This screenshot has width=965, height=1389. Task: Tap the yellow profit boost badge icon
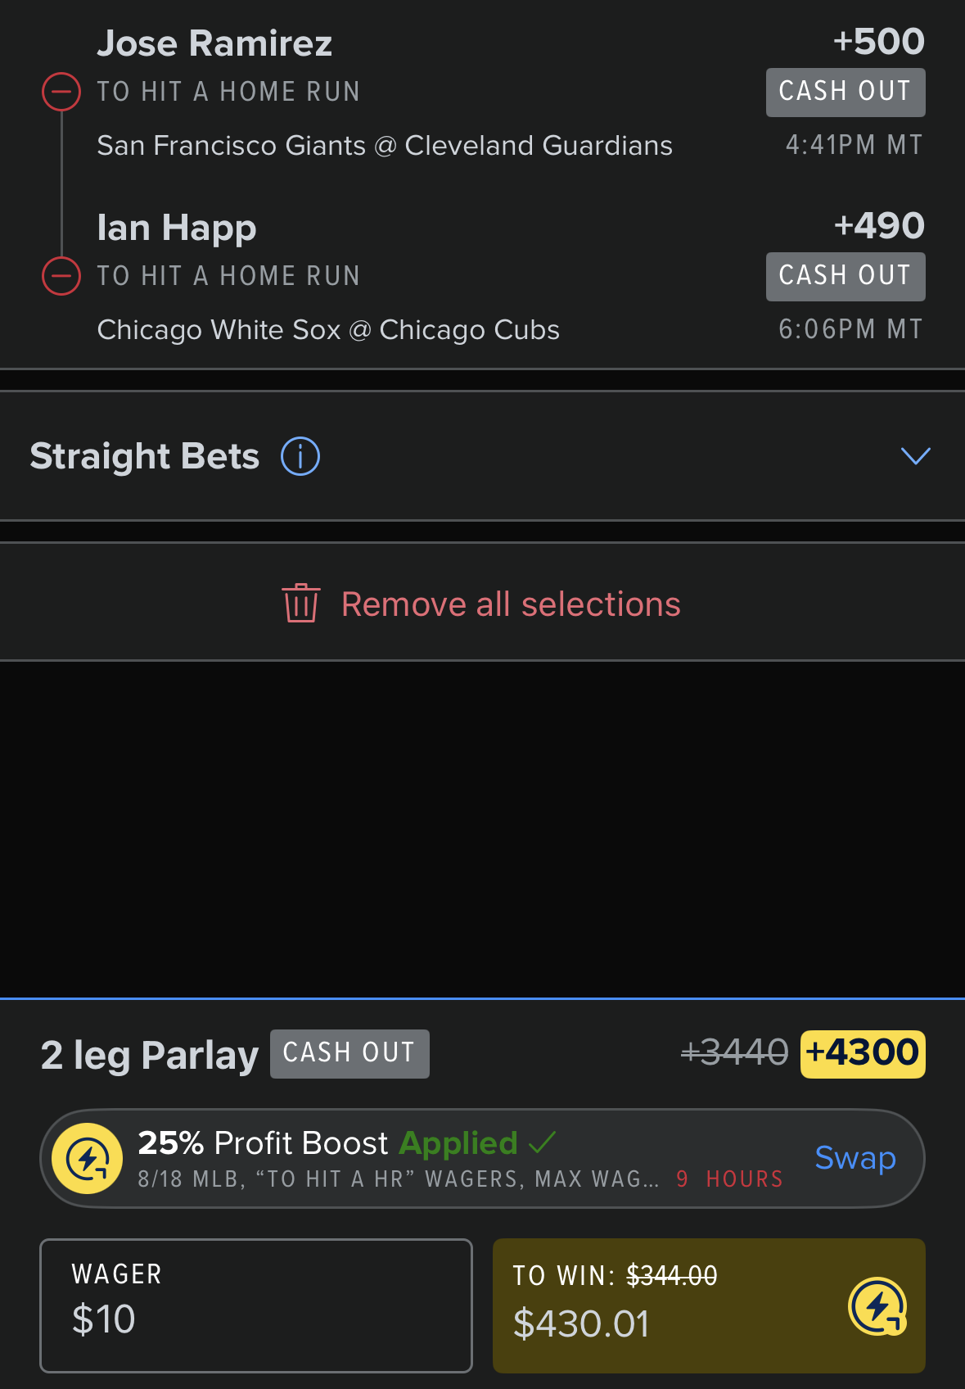88,1158
